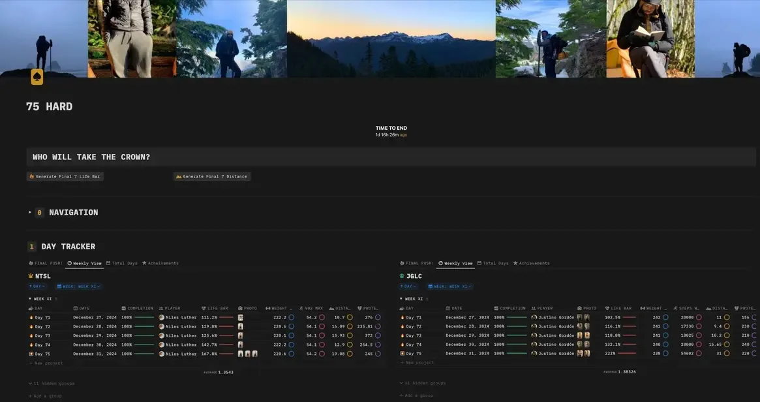
Task: Click Justino Gordón's avatar in the Day 74 row
Action: (x=534, y=345)
